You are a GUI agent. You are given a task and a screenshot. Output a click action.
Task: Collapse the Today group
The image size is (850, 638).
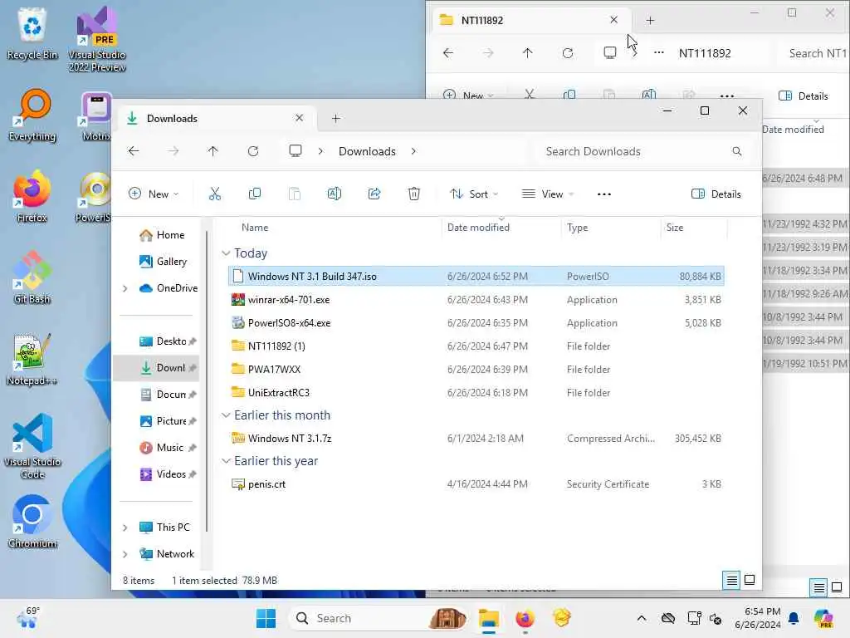coord(226,253)
